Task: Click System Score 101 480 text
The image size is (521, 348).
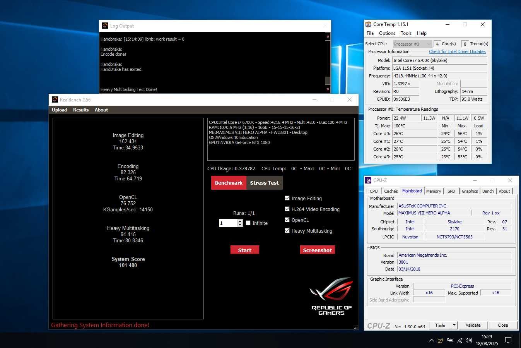Action: (x=128, y=262)
